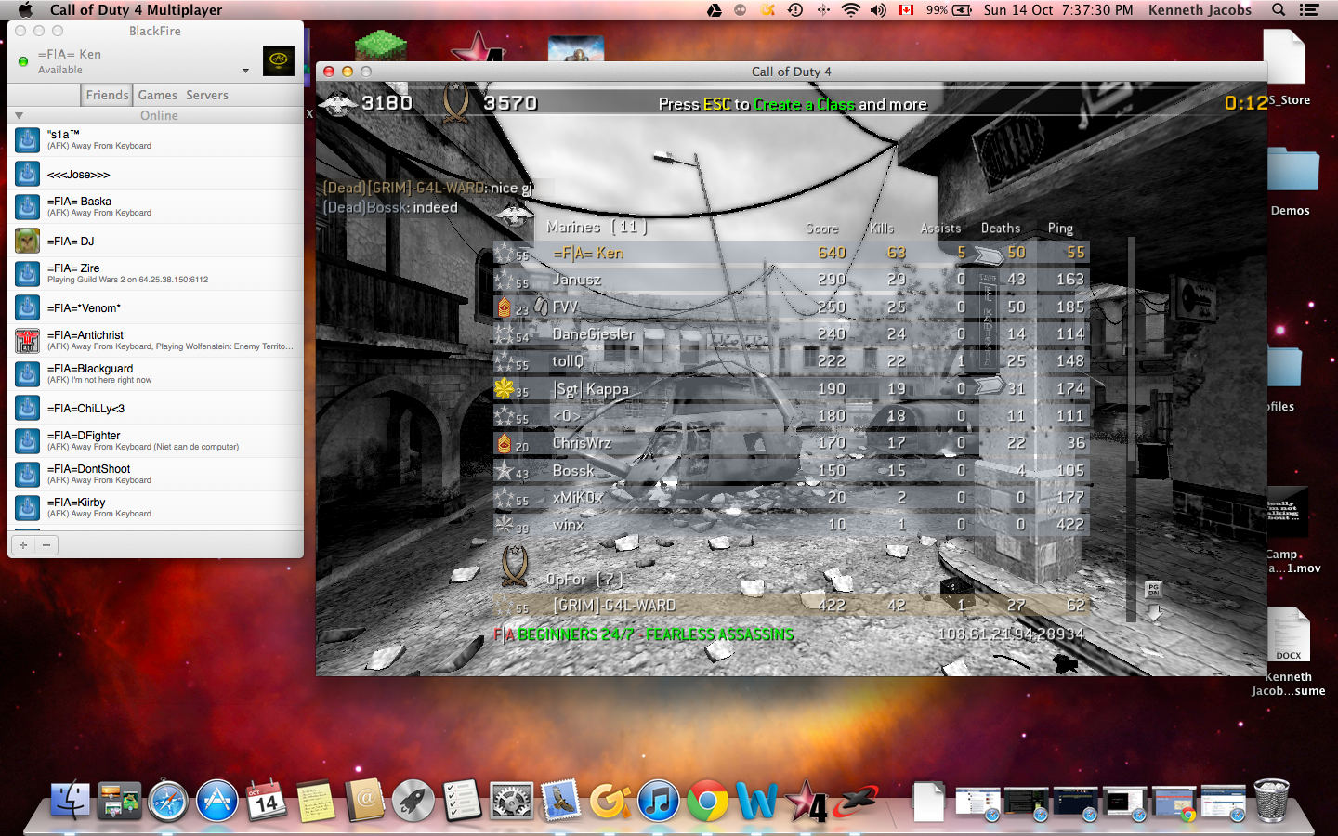Click the Call of Duty 4 Multiplayer menu

click(x=136, y=9)
